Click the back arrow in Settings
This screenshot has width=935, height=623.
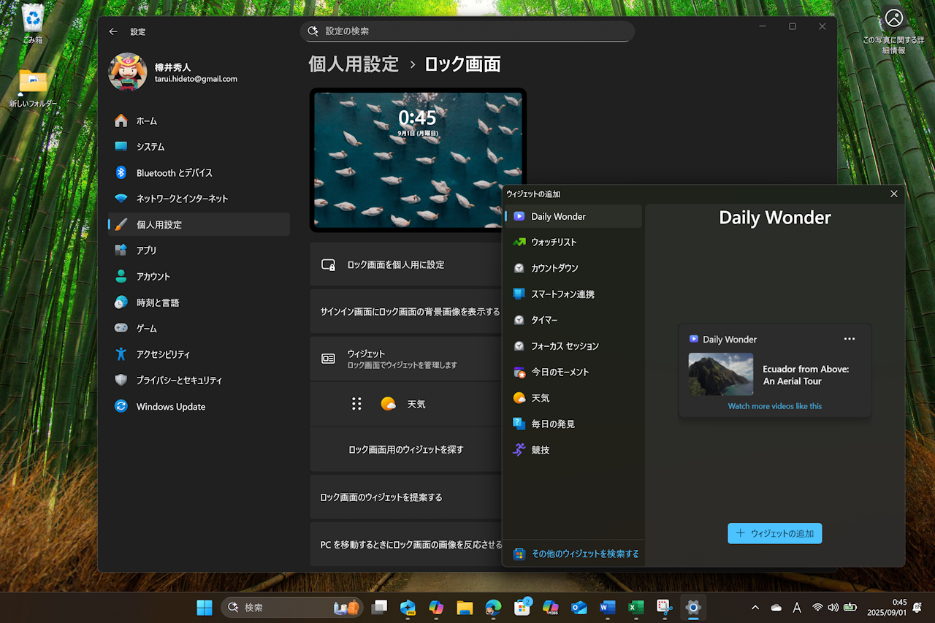[x=114, y=31]
